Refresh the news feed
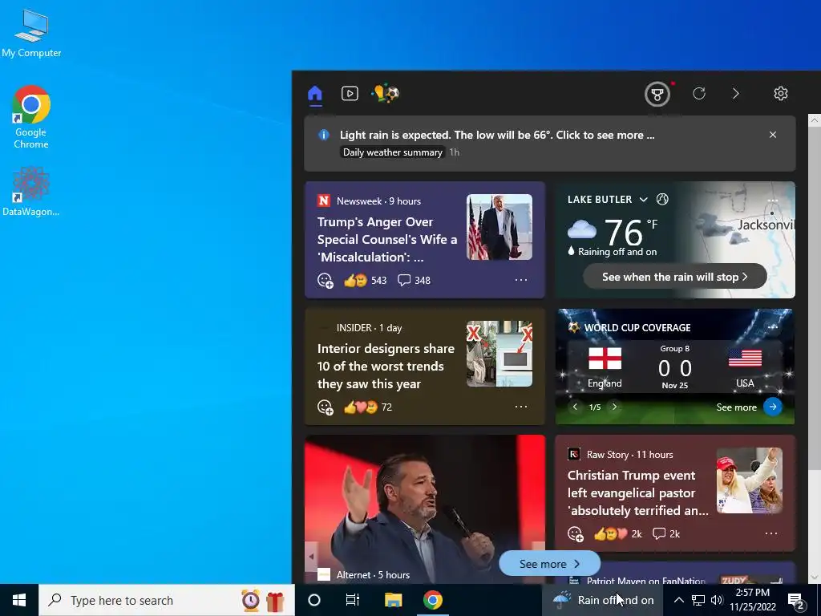The image size is (821, 616). [699, 93]
